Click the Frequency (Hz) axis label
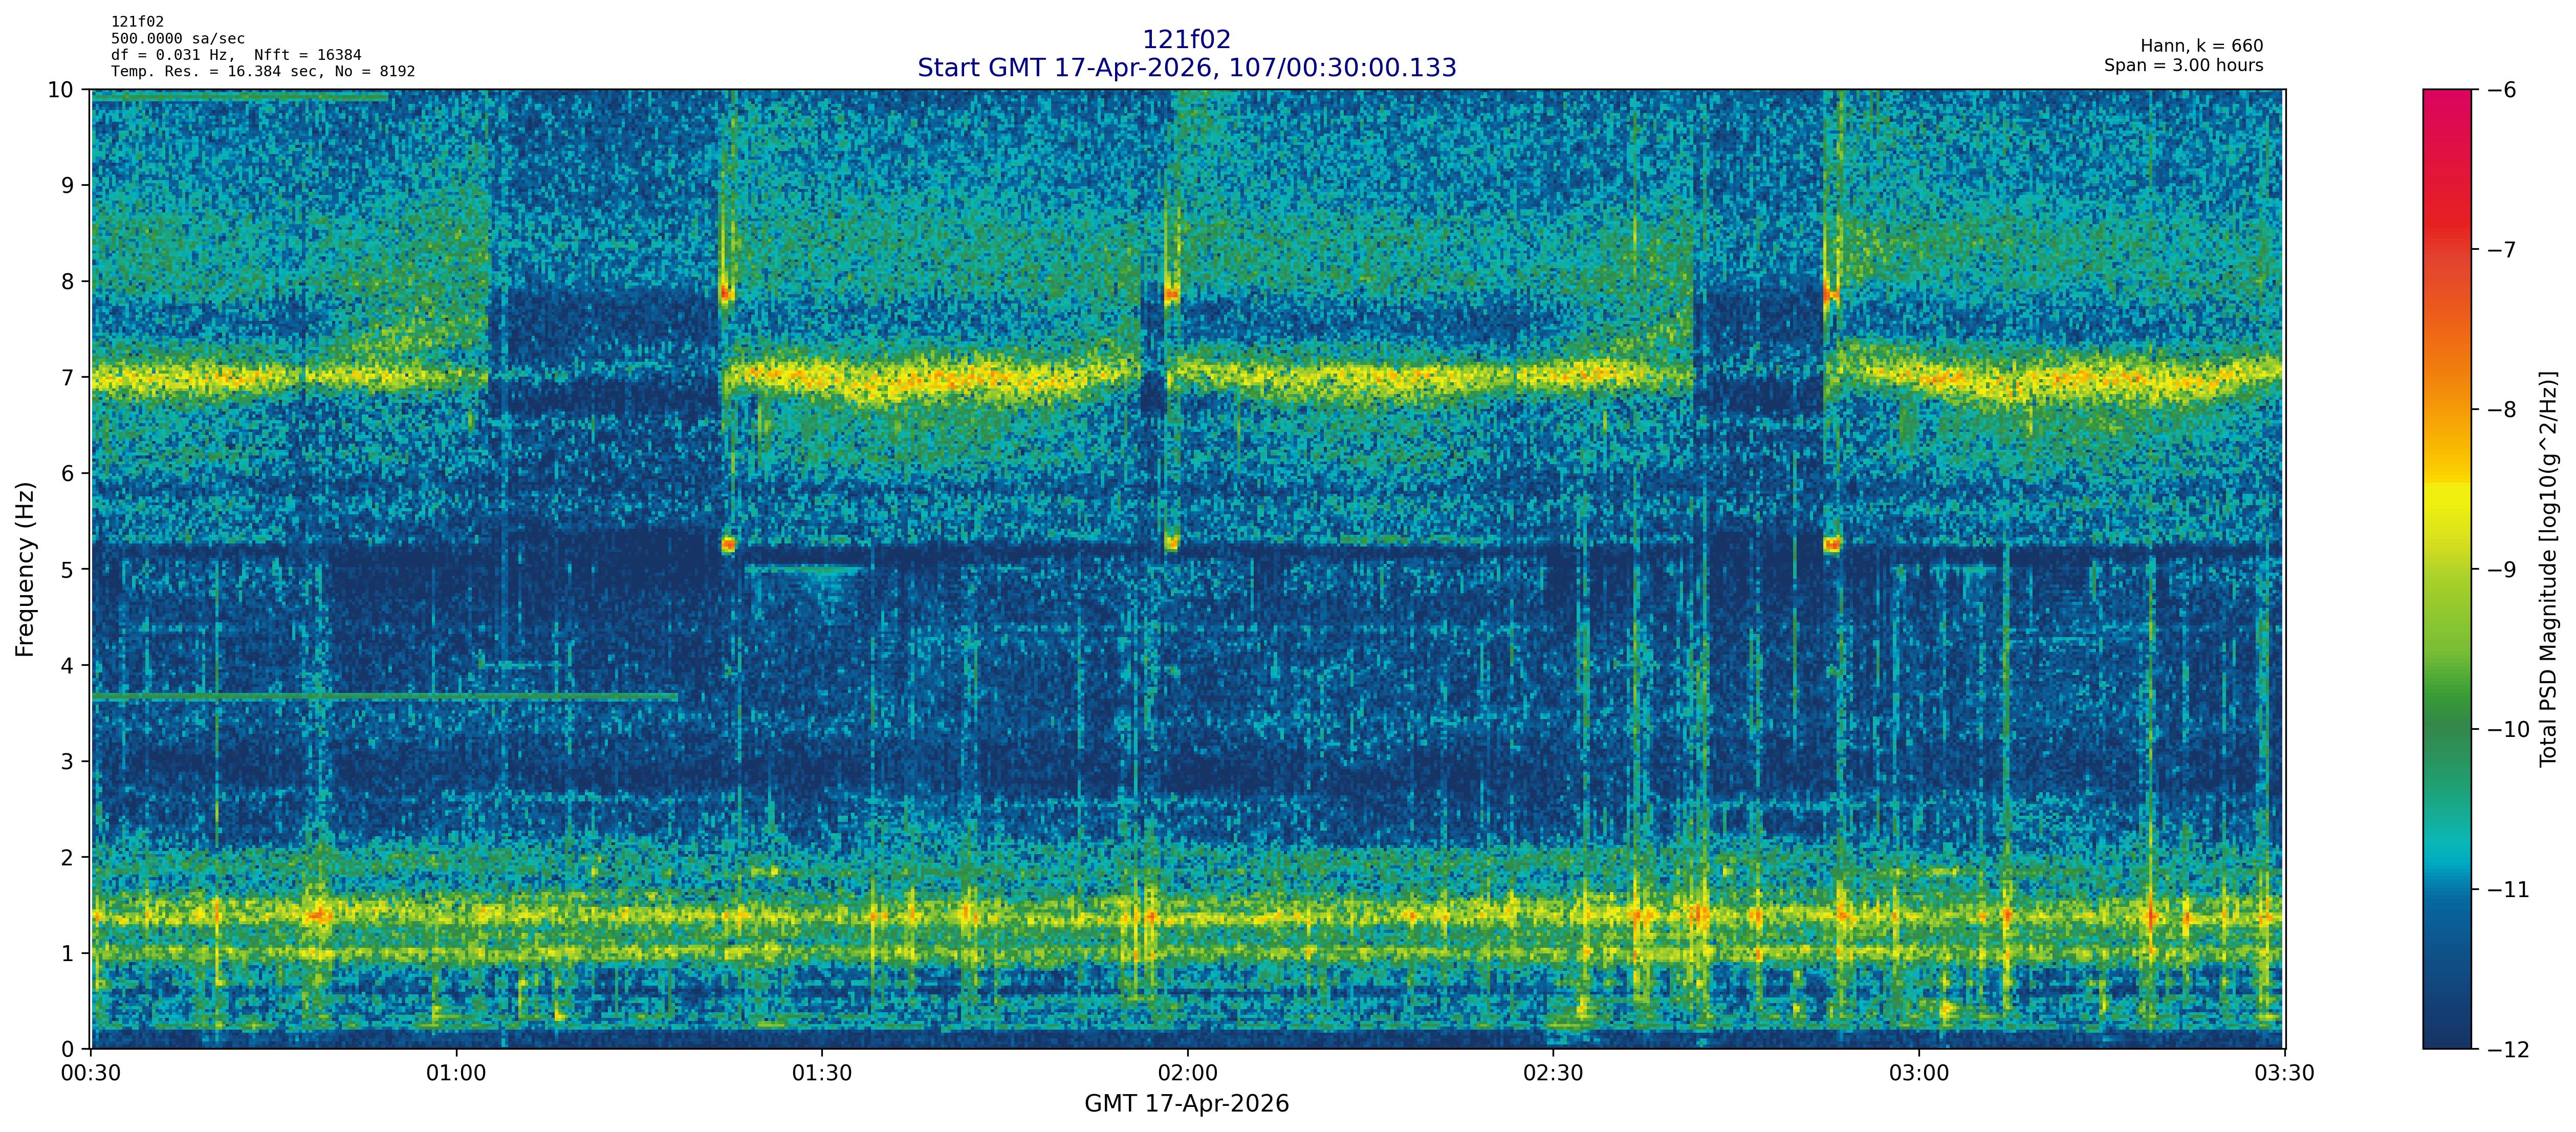Screen dimensions: 2576x1132 tap(25, 569)
